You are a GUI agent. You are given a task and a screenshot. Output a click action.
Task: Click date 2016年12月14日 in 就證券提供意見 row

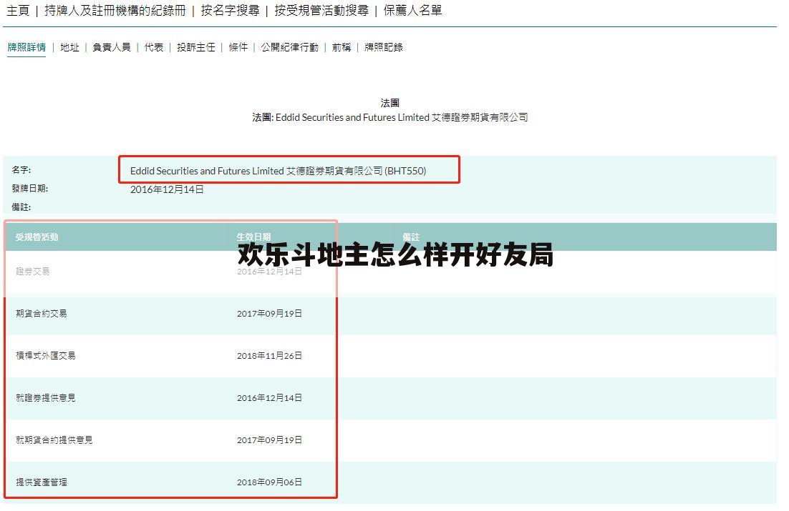coord(270,398)
